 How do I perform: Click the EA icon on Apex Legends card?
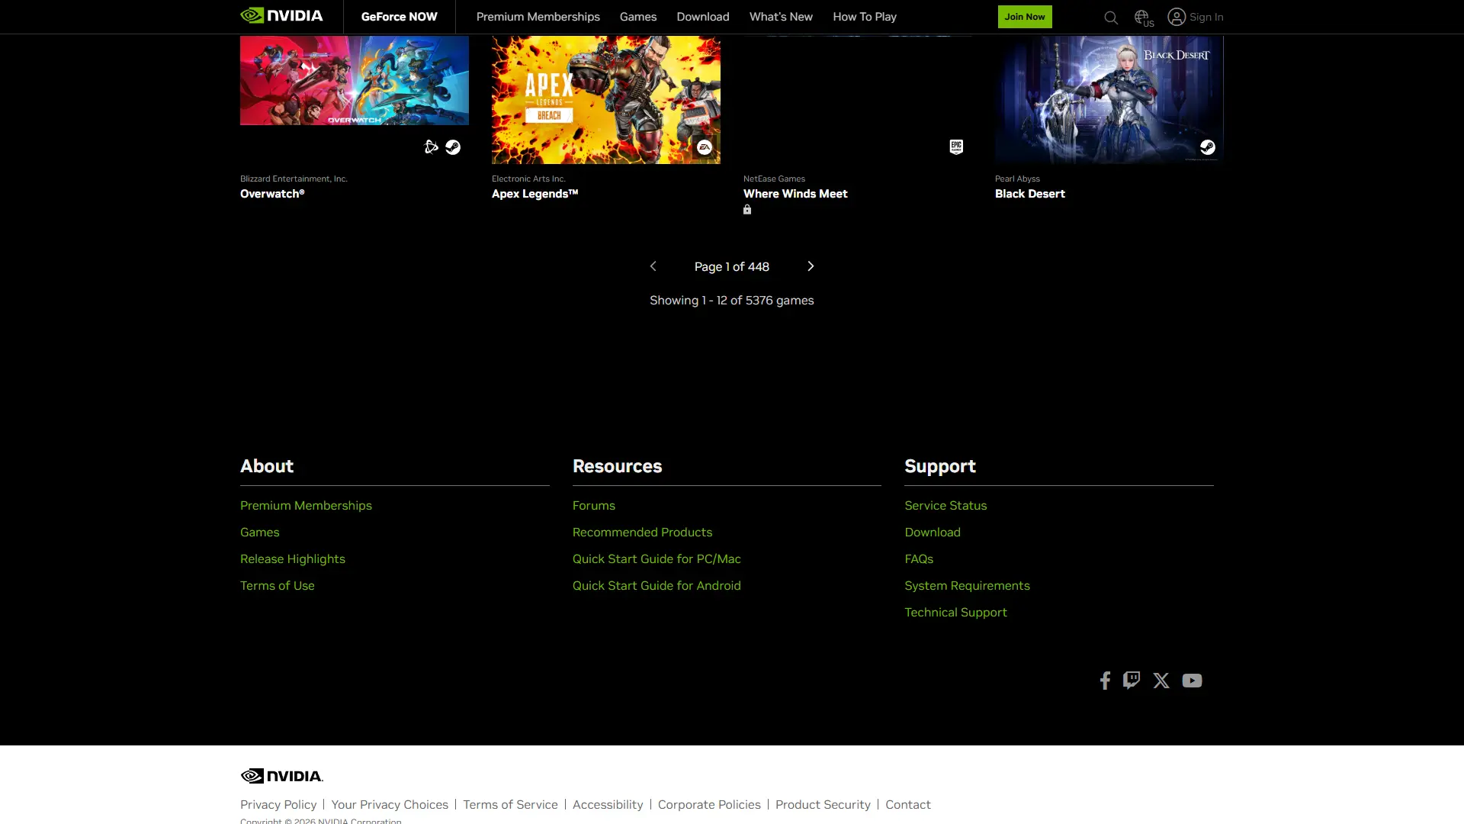pyautogui.click(x=704, y=147)
